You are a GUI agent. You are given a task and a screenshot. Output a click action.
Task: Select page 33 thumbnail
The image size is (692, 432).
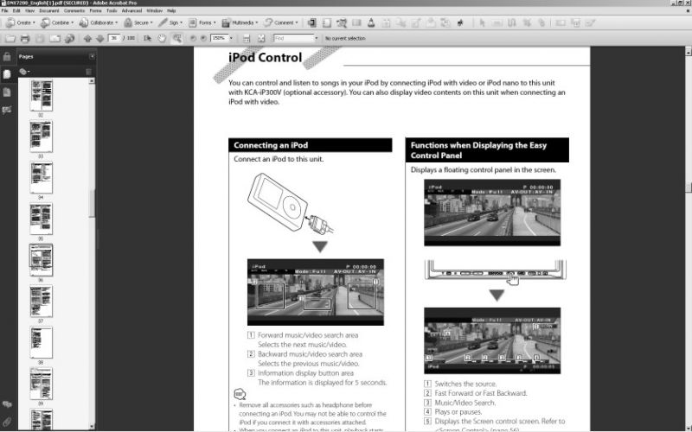point(41,137)
